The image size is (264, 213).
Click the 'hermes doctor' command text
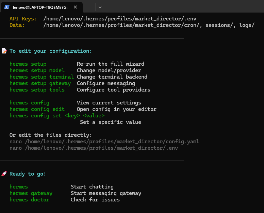coord(29,200)
